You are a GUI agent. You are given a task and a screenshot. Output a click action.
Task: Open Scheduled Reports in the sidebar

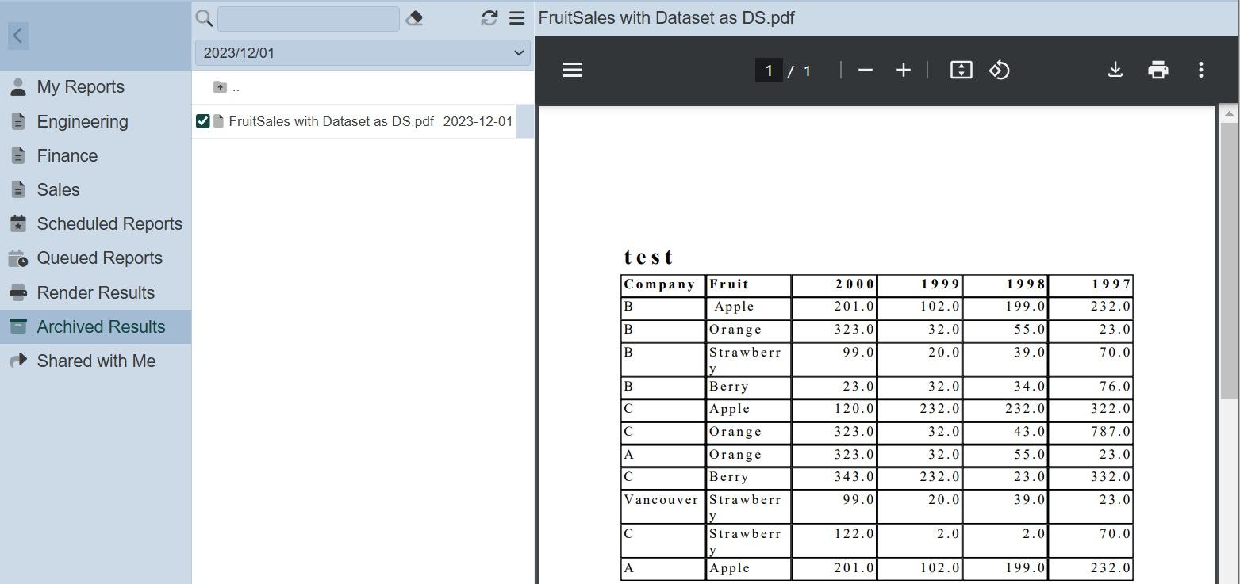pyautogui.click(x=109, y=224)
